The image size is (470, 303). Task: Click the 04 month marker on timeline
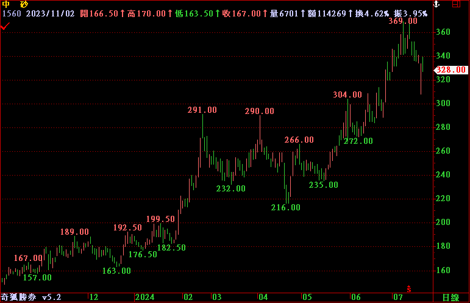tap(263, 298)
